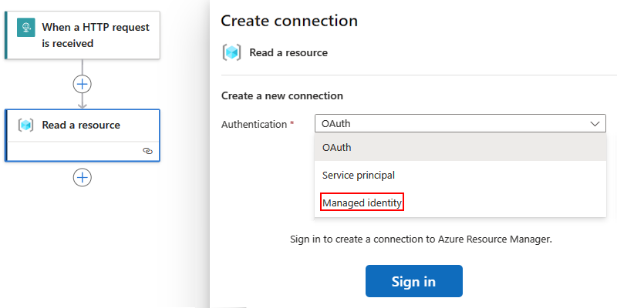Click the Azure Resource Manager sign-in hint text
The height and width of the screenshot is (308, 617).
click(x=421, y=239)
